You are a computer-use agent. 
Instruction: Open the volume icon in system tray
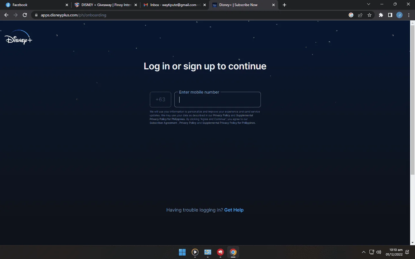(379, 252)
